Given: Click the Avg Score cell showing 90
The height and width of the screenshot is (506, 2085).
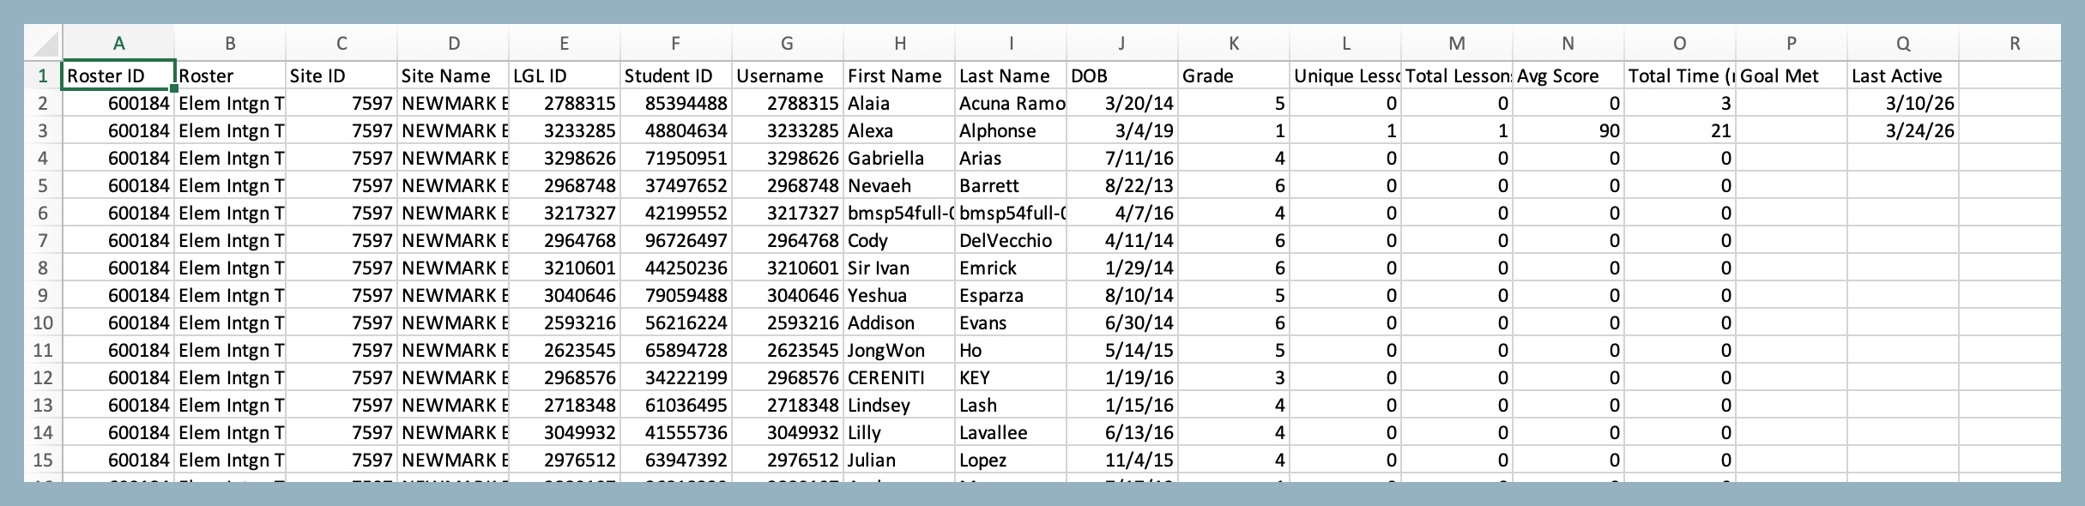Looking at the screenshot, I should [1568, 131].
